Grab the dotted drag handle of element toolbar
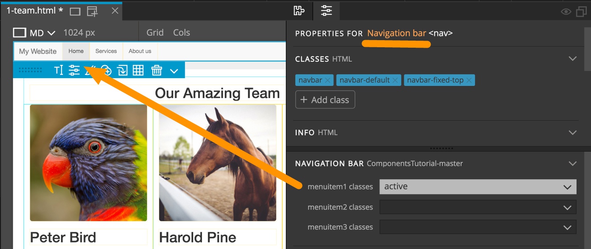The width and height of the screenshot is (591, 249). [31, 70]
